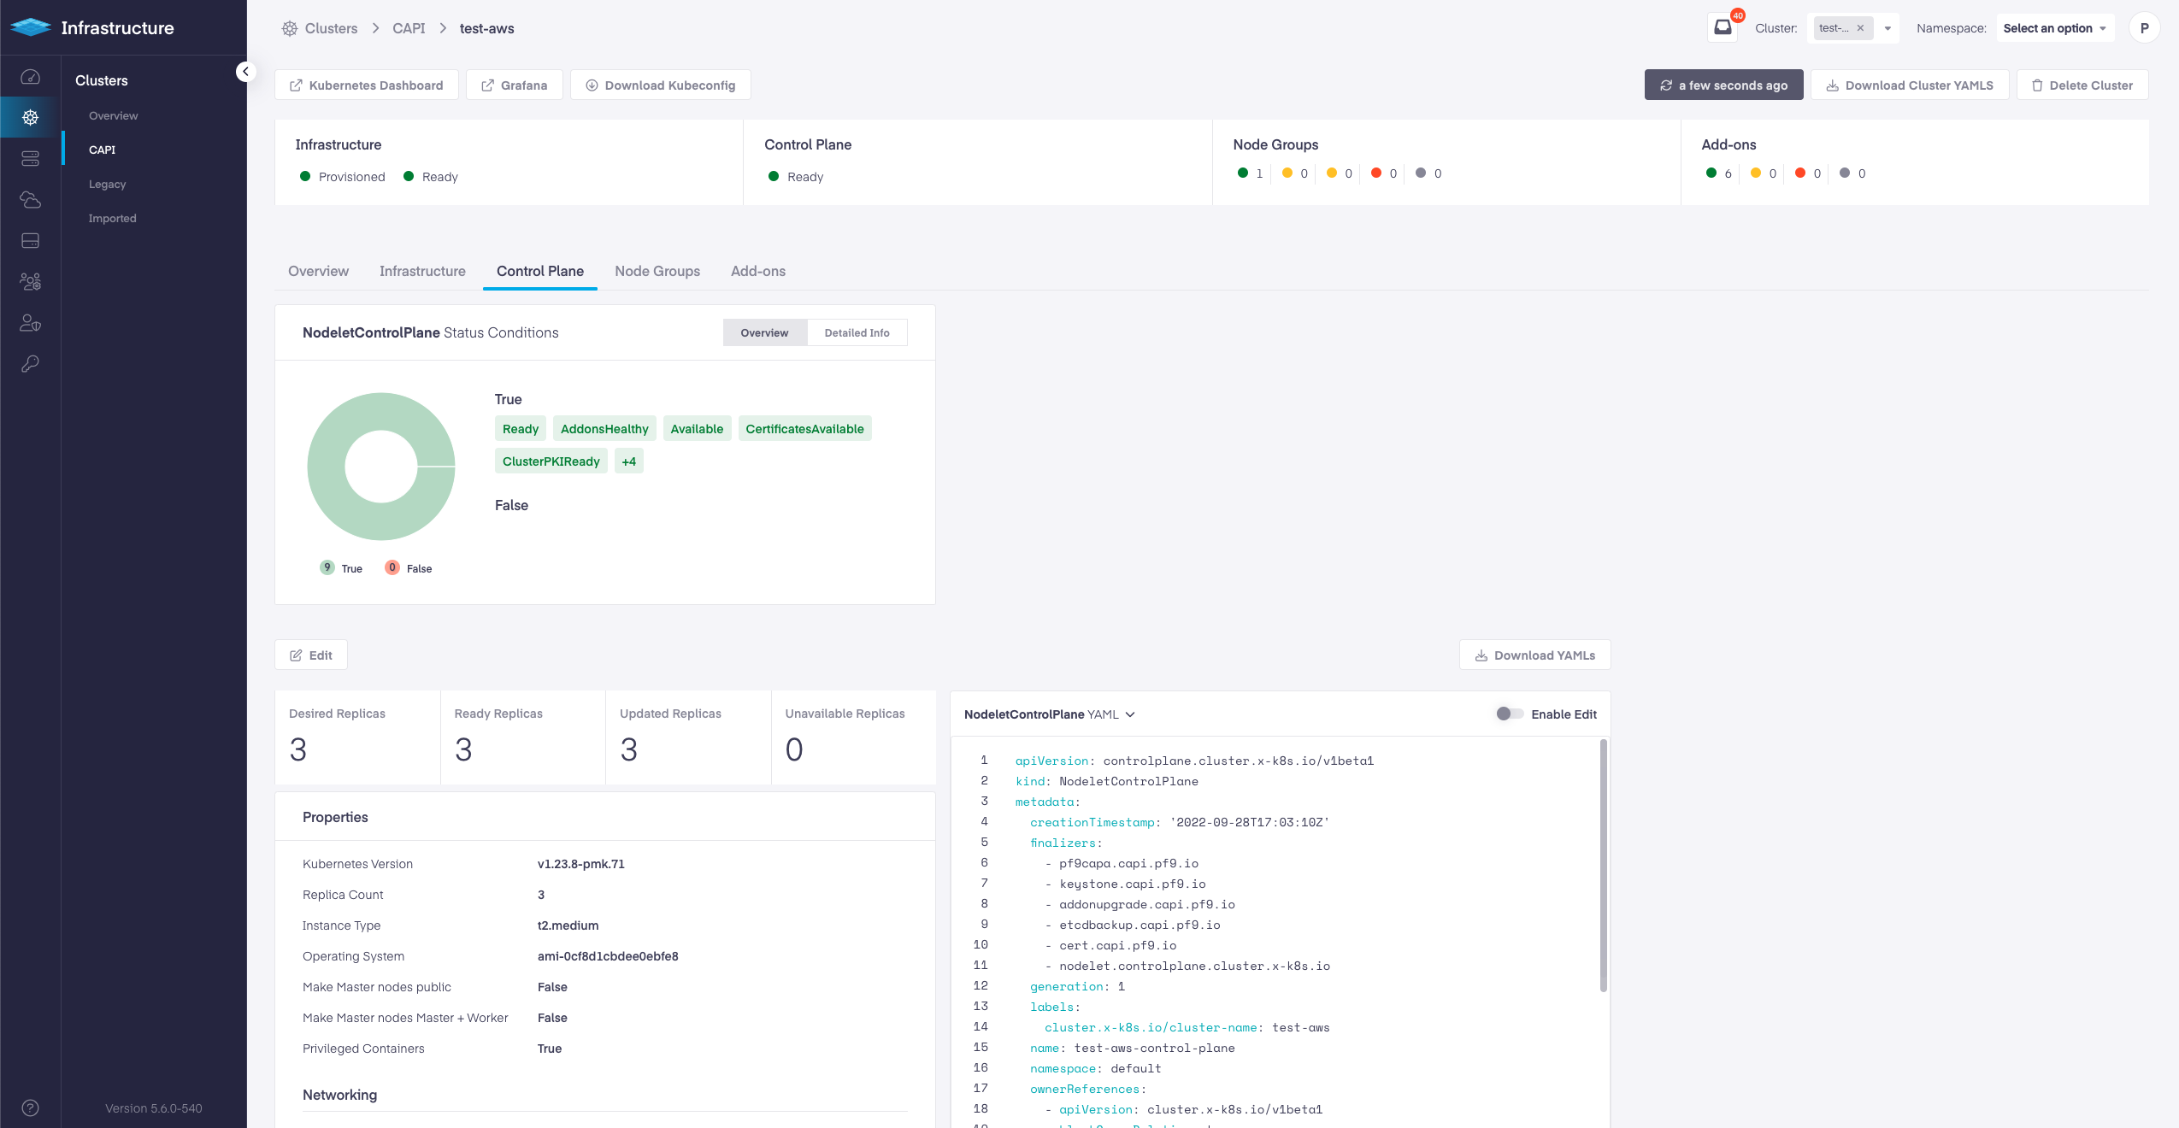
Task: Select CAPI in the Clusters sidebar
Action: point(102,150)
